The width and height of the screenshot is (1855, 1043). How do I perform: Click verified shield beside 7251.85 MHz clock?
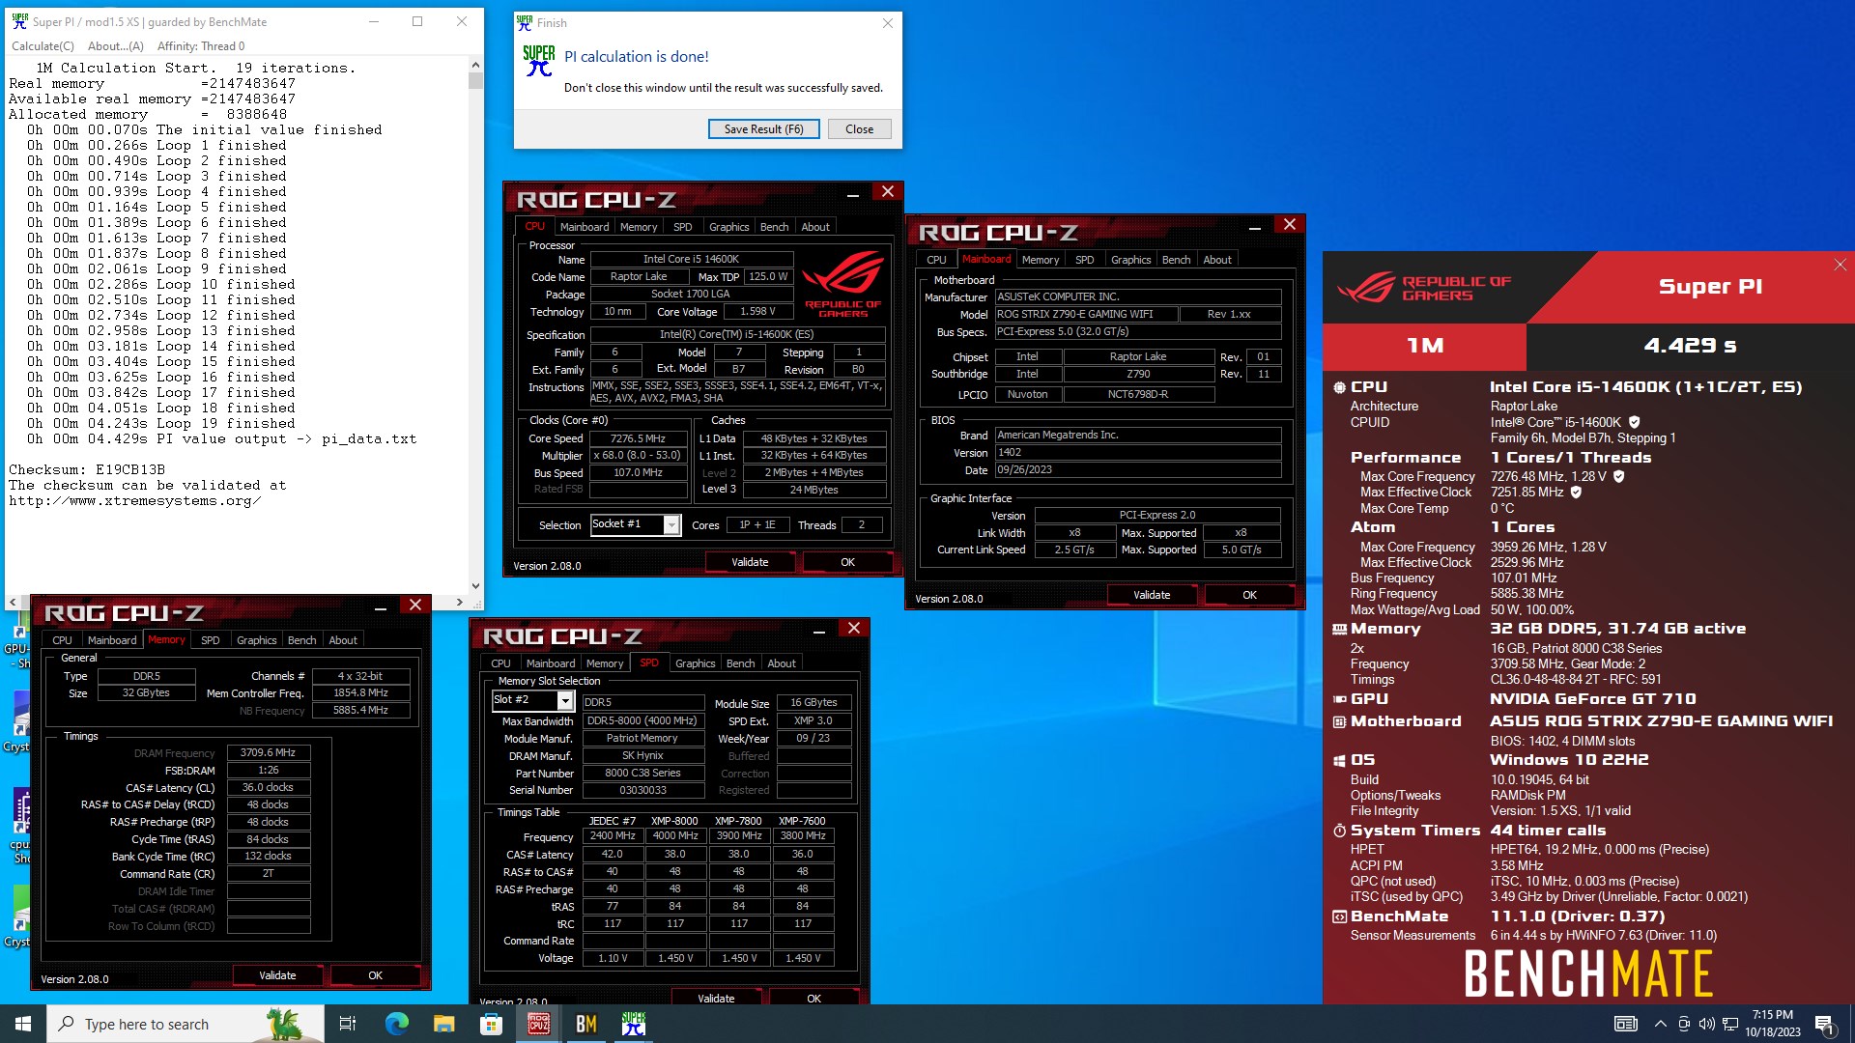point(1576,492)
